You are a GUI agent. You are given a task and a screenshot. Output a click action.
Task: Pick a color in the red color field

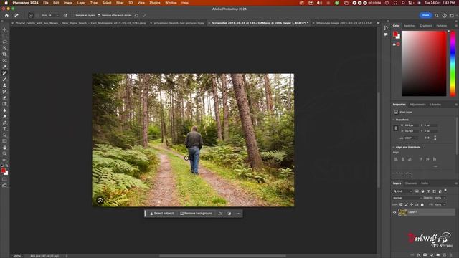point(424,64)
